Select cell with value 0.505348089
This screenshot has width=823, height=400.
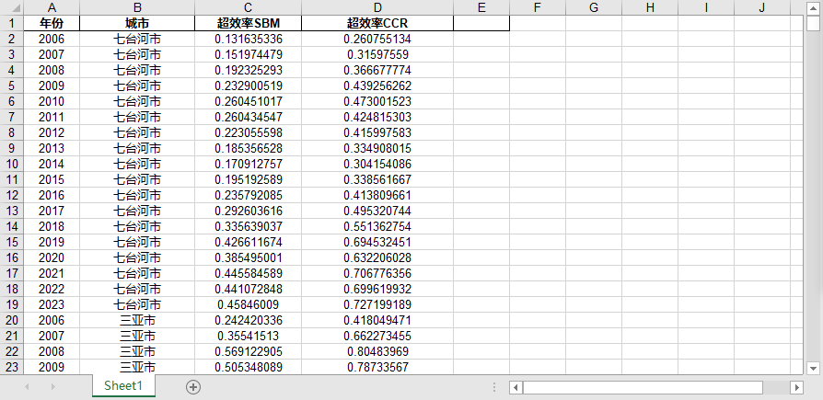(x=249, y=367)
